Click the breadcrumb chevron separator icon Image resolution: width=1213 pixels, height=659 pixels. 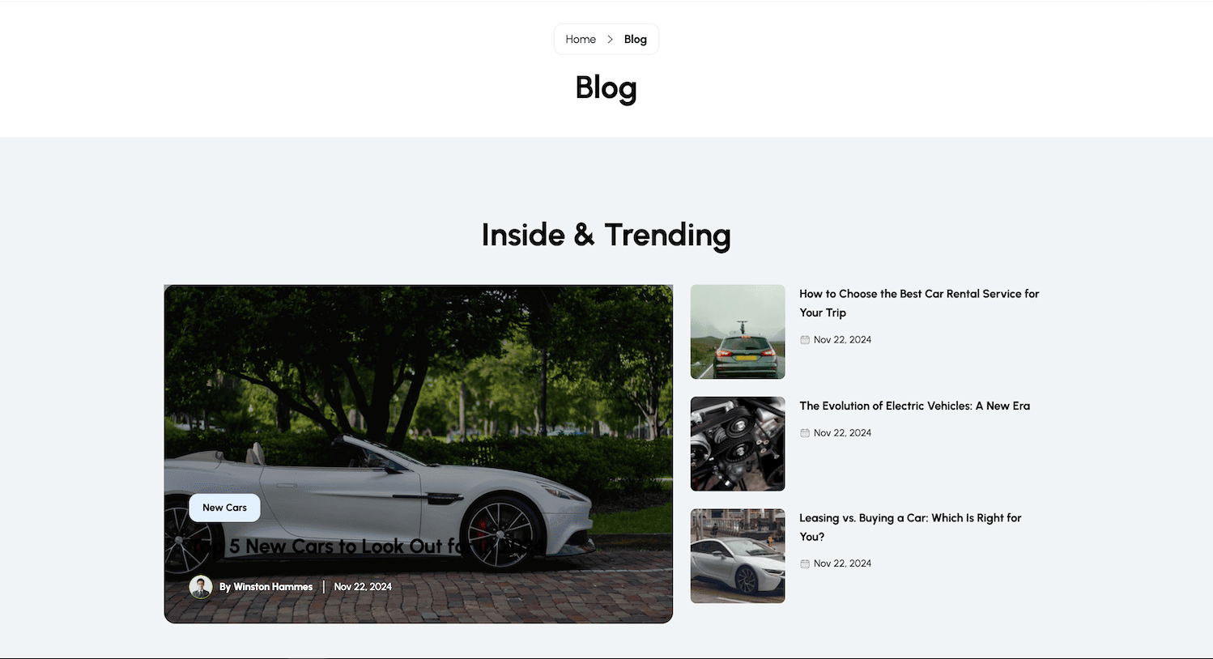[x=610, y=39]
